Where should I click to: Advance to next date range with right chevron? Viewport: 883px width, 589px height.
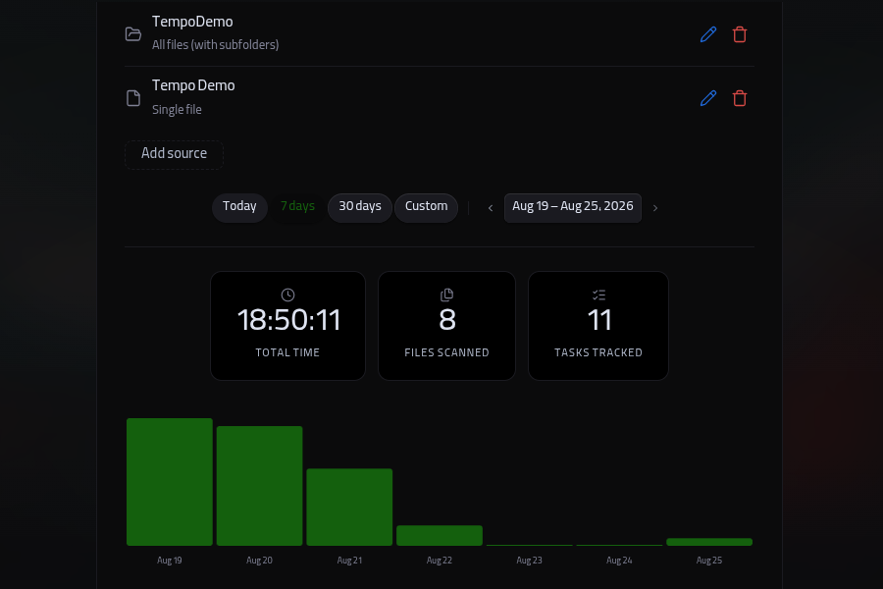point(655,208)
